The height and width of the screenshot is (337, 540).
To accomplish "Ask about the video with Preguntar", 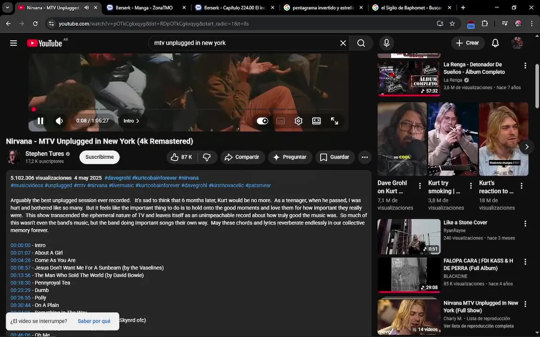I will click(290, 157).
